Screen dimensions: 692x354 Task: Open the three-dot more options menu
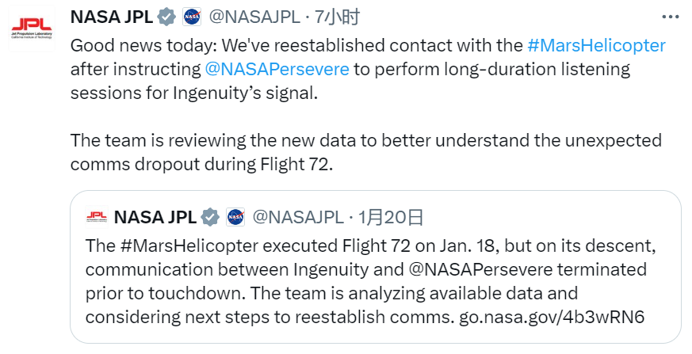671,17
